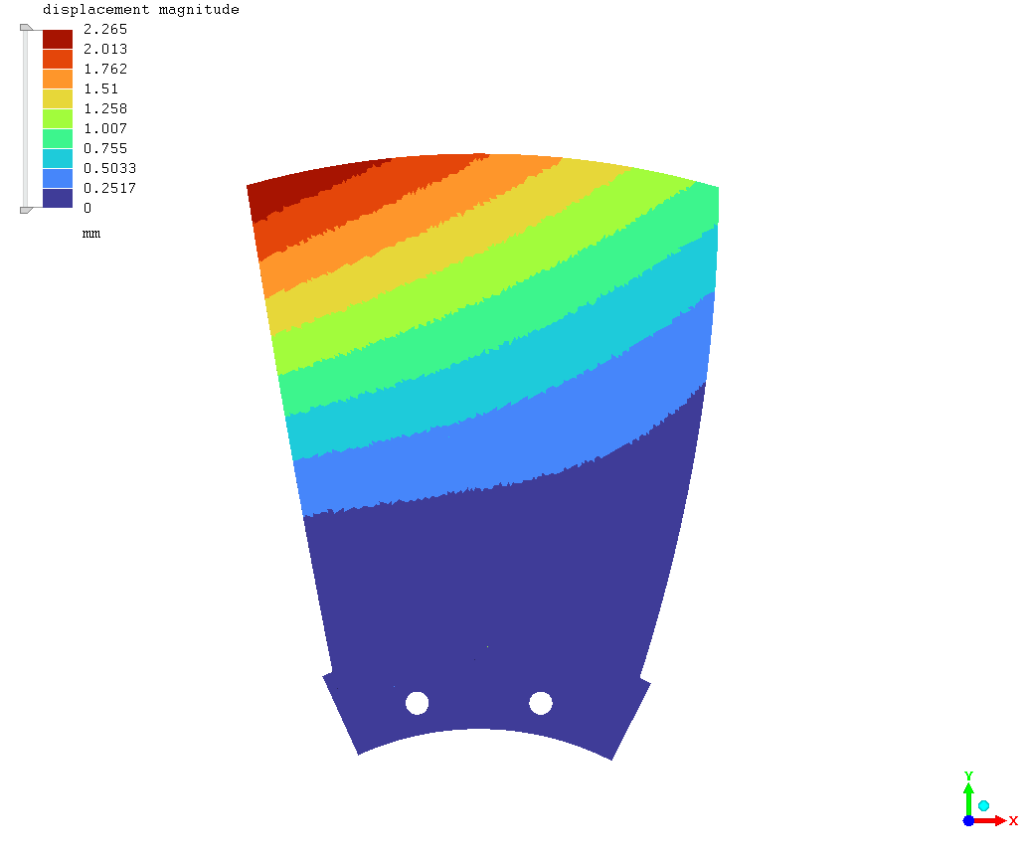This screenshot has width=1026, height=862.
Task: Probe the dark red maximum displacement corner on model
Action: [273, 194]
